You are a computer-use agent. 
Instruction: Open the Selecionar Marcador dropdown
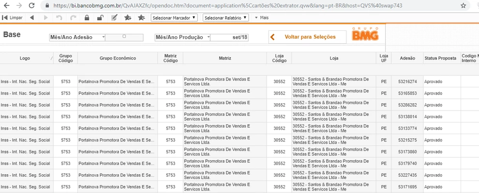(175, 18)
